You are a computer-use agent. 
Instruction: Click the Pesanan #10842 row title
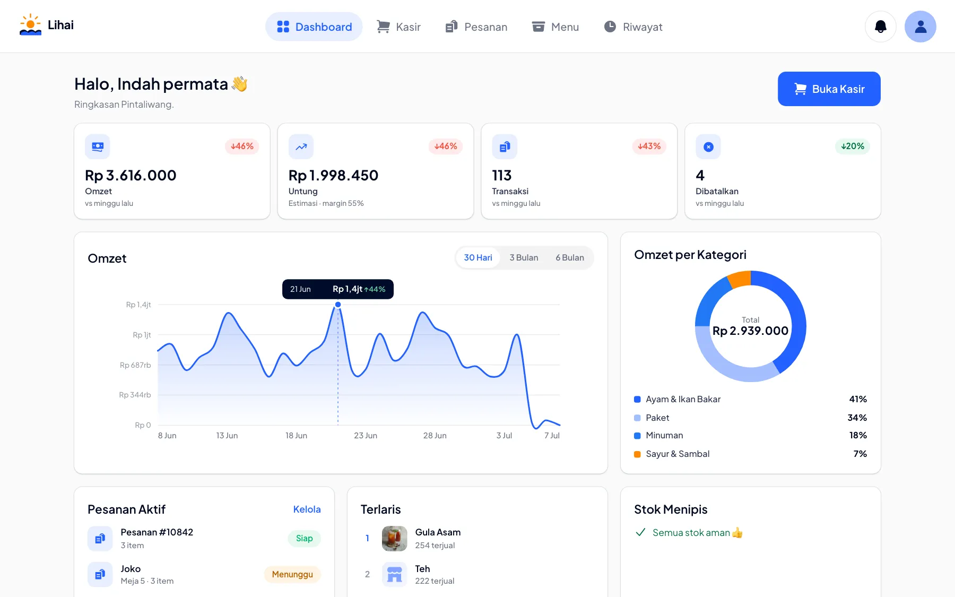tap(157, 532)
